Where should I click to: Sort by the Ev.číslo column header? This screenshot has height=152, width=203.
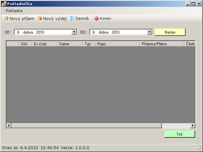pyautogui.click(x=44, y=44)
